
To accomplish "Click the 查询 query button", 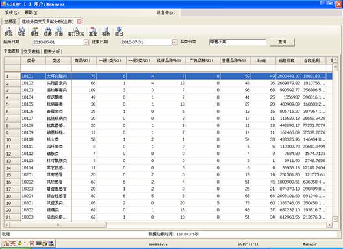I will click(x=282, y=42).
